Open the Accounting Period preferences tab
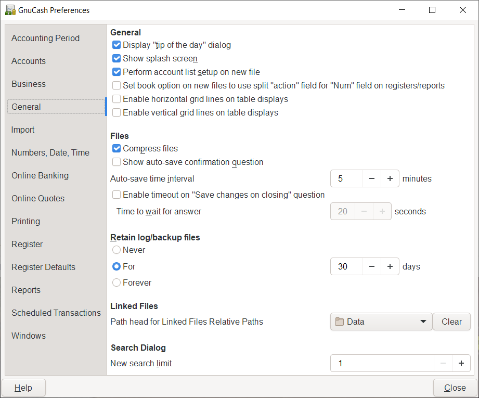This screenshot has height=398, width=479. tap(45, 38)
